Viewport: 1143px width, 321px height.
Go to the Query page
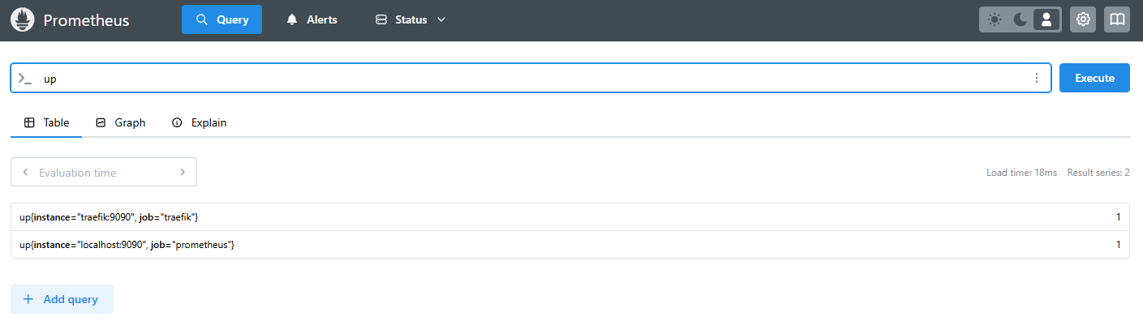click(221, 19)
